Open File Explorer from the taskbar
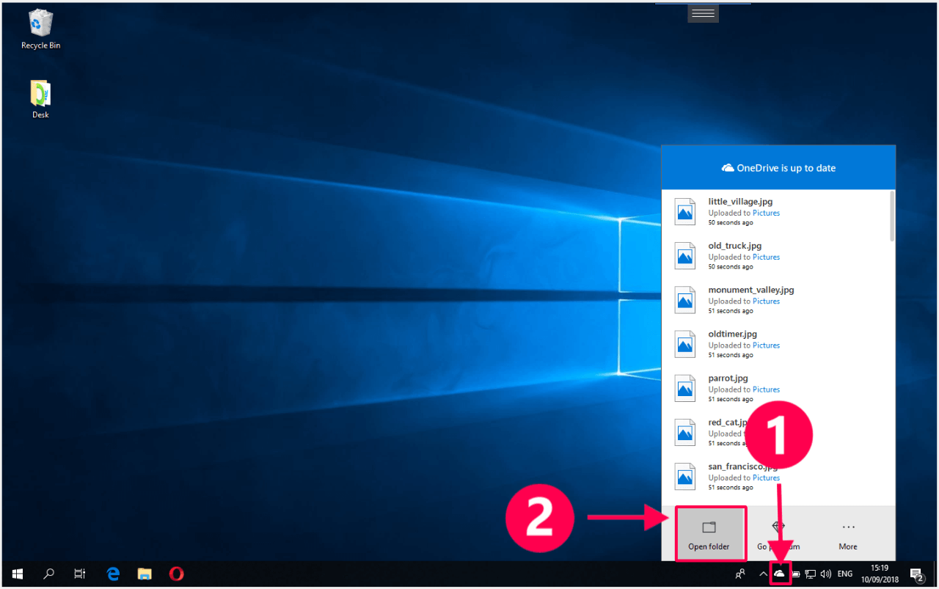This screenshot has width=939, height=589. 145,574
